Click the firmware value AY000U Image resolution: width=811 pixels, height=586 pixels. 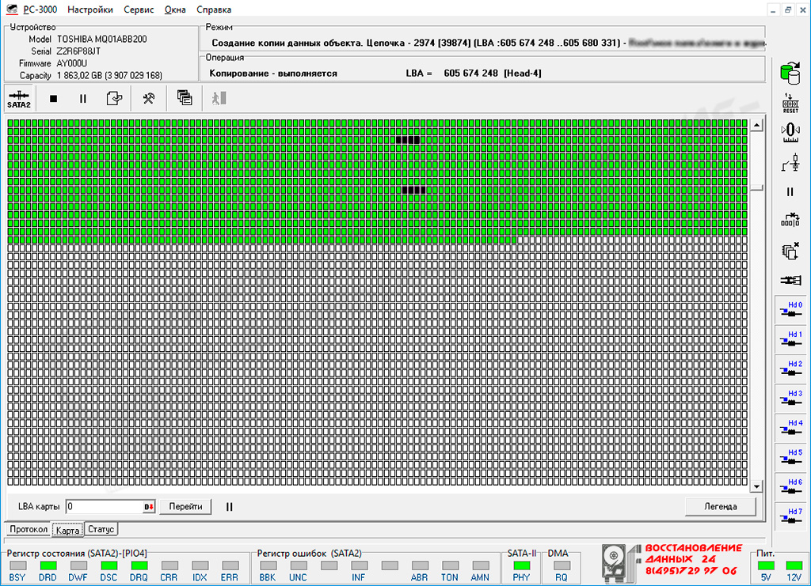[x=72, y=63]
